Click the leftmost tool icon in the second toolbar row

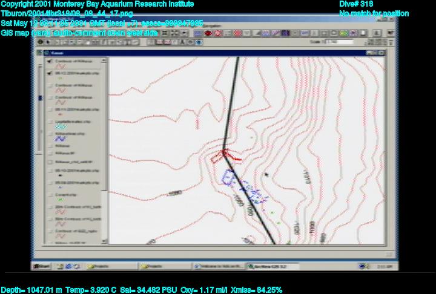click(x=41, y=42)
